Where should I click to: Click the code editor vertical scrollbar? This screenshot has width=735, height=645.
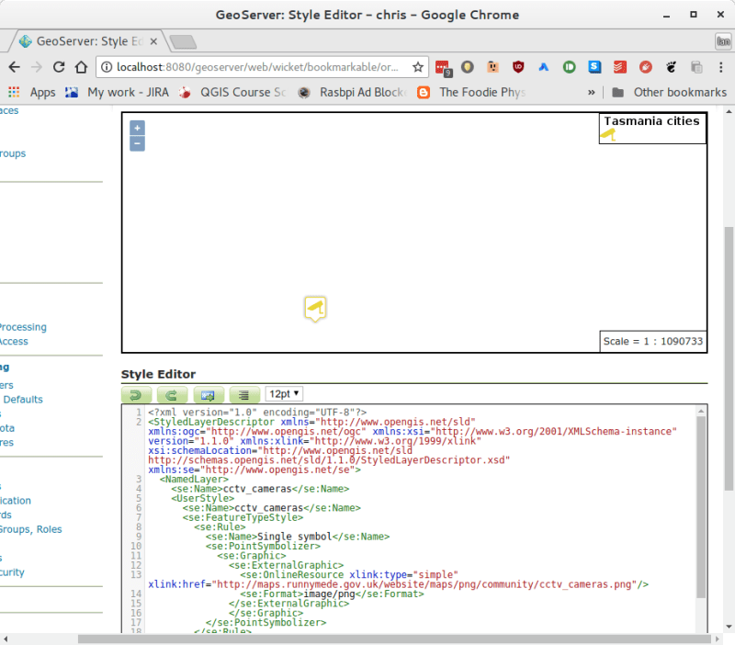[701, 506]
